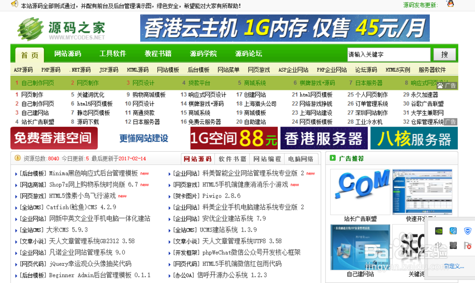Click the 八核服务器 teal banner
This screenshot has height=283, width=475.
(x=414, y=138)
